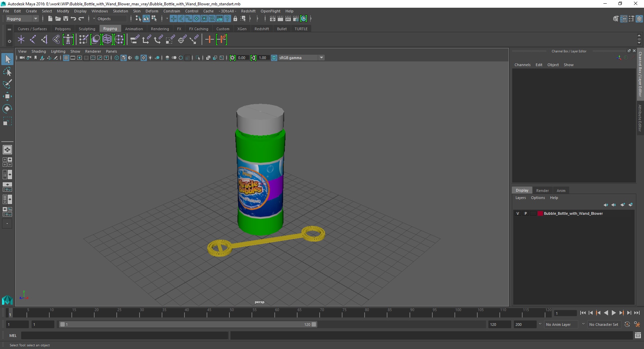Switch to the Polygons shelf tab
Image resolution: width=644 pixels, height=349 pixels.
63,29
